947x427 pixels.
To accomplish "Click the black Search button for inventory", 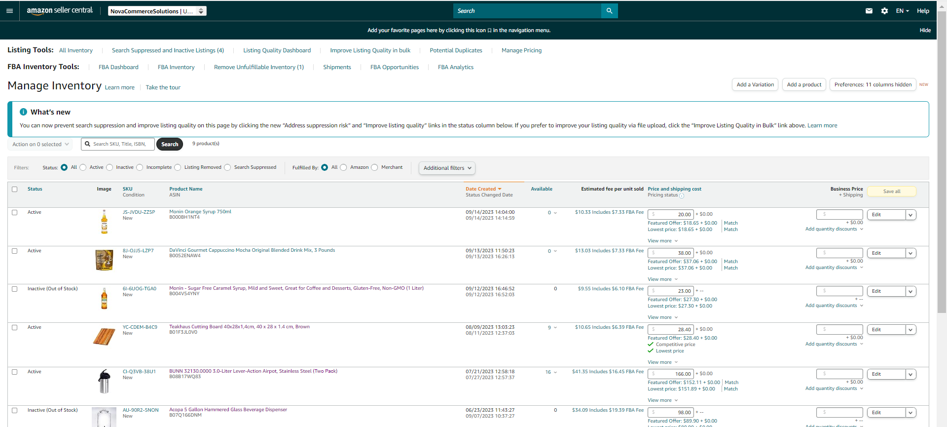I will (x=170, y=144).
